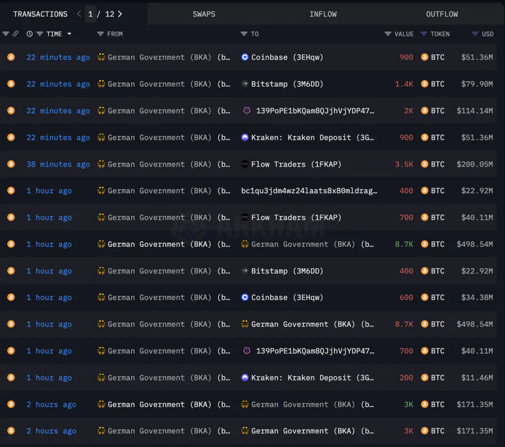505x447 pixels.
Task: Switch to the SWAPS tab
Action: coord(204,14)
